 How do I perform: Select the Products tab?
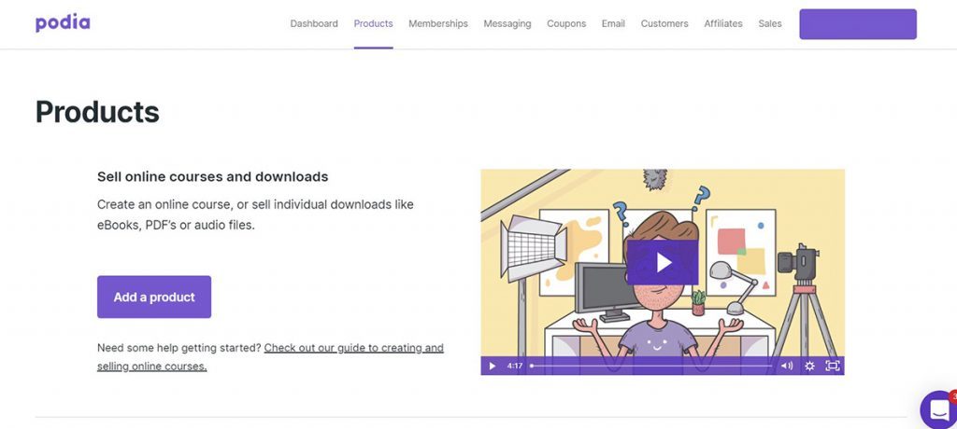pos(373,24)
